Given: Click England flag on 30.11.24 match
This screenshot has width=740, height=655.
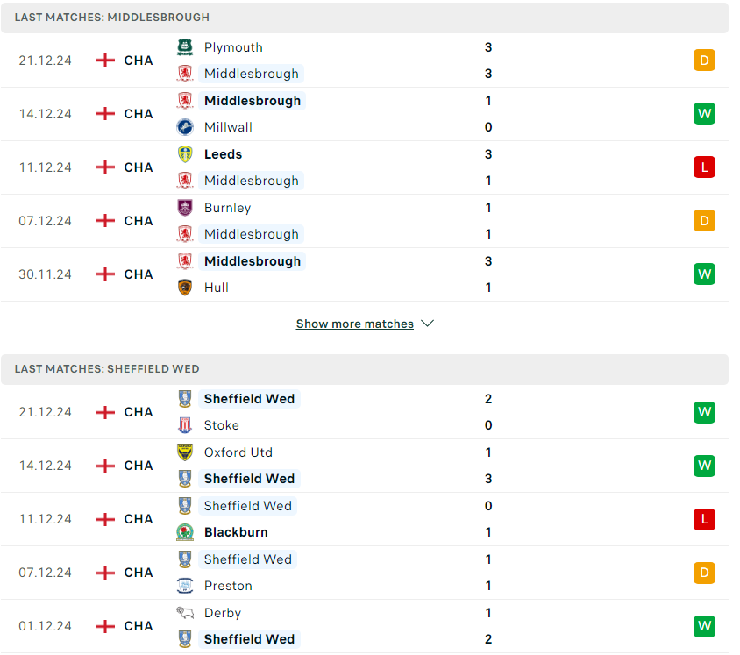Looking at the screenshot, I should pyautogui.click(x=105, y=274).
